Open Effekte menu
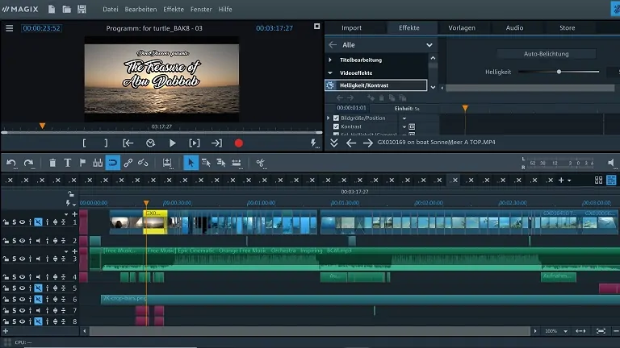This screenshot has height=348, width=620. coord(174,9)
